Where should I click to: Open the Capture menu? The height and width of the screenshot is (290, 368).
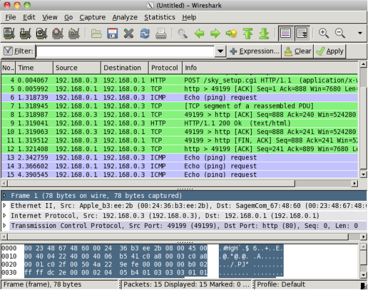(93, 17)
